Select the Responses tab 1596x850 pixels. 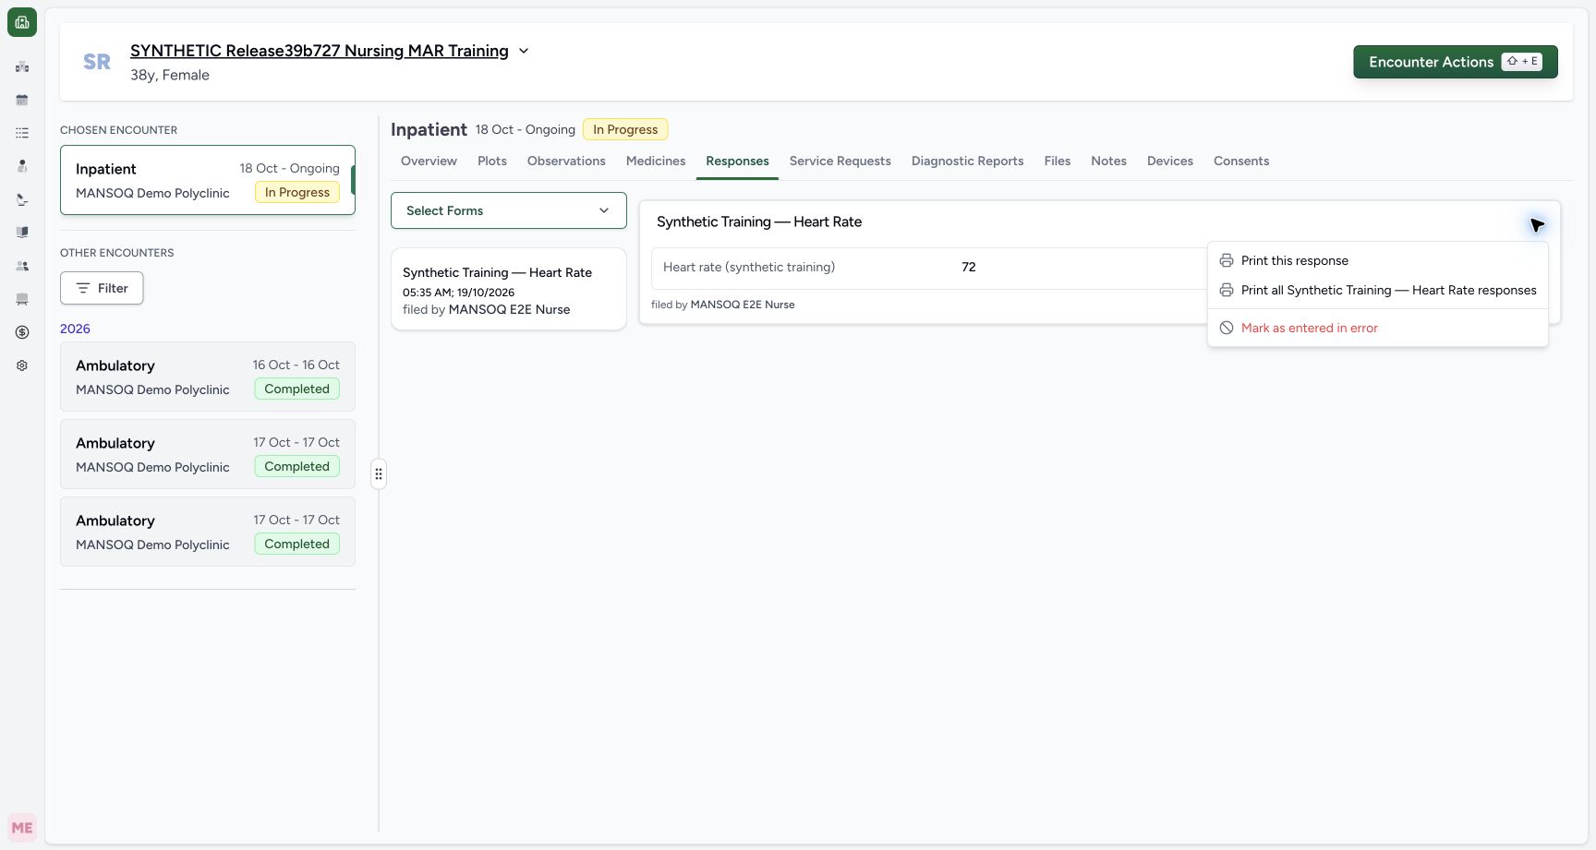[737, 161]
